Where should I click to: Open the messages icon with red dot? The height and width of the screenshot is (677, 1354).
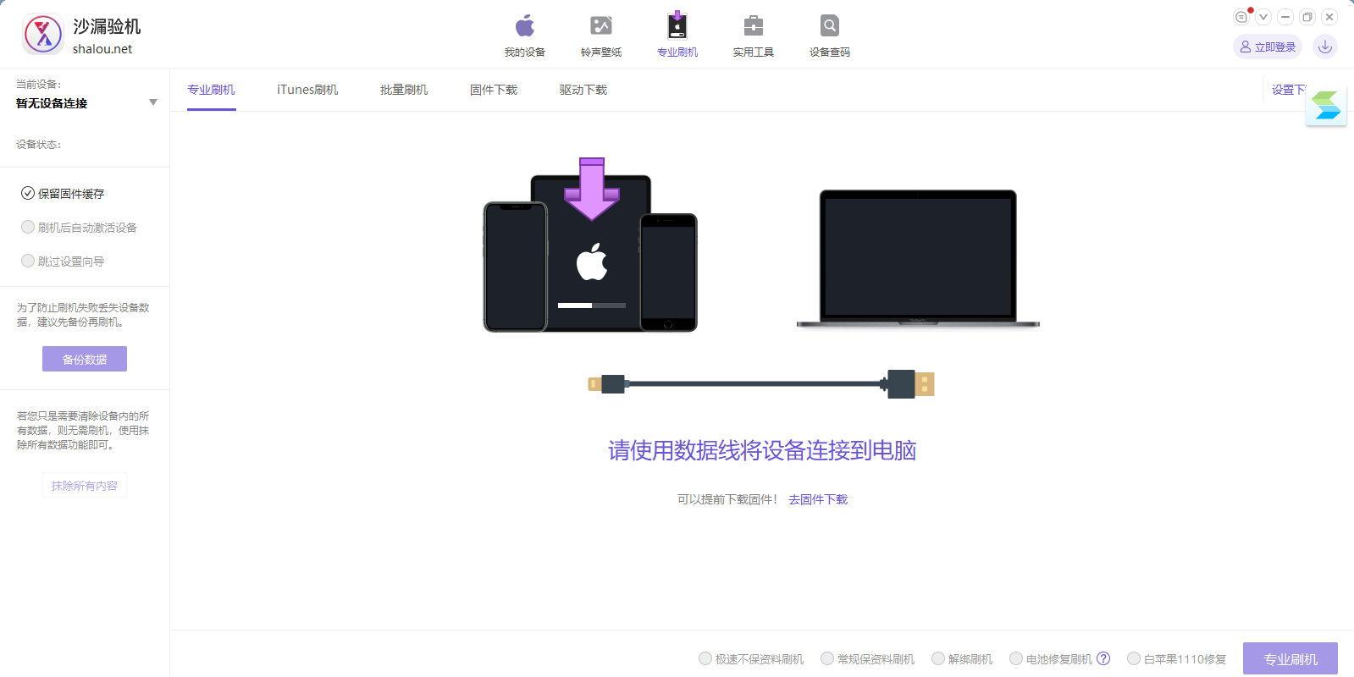coord(1241,17)
